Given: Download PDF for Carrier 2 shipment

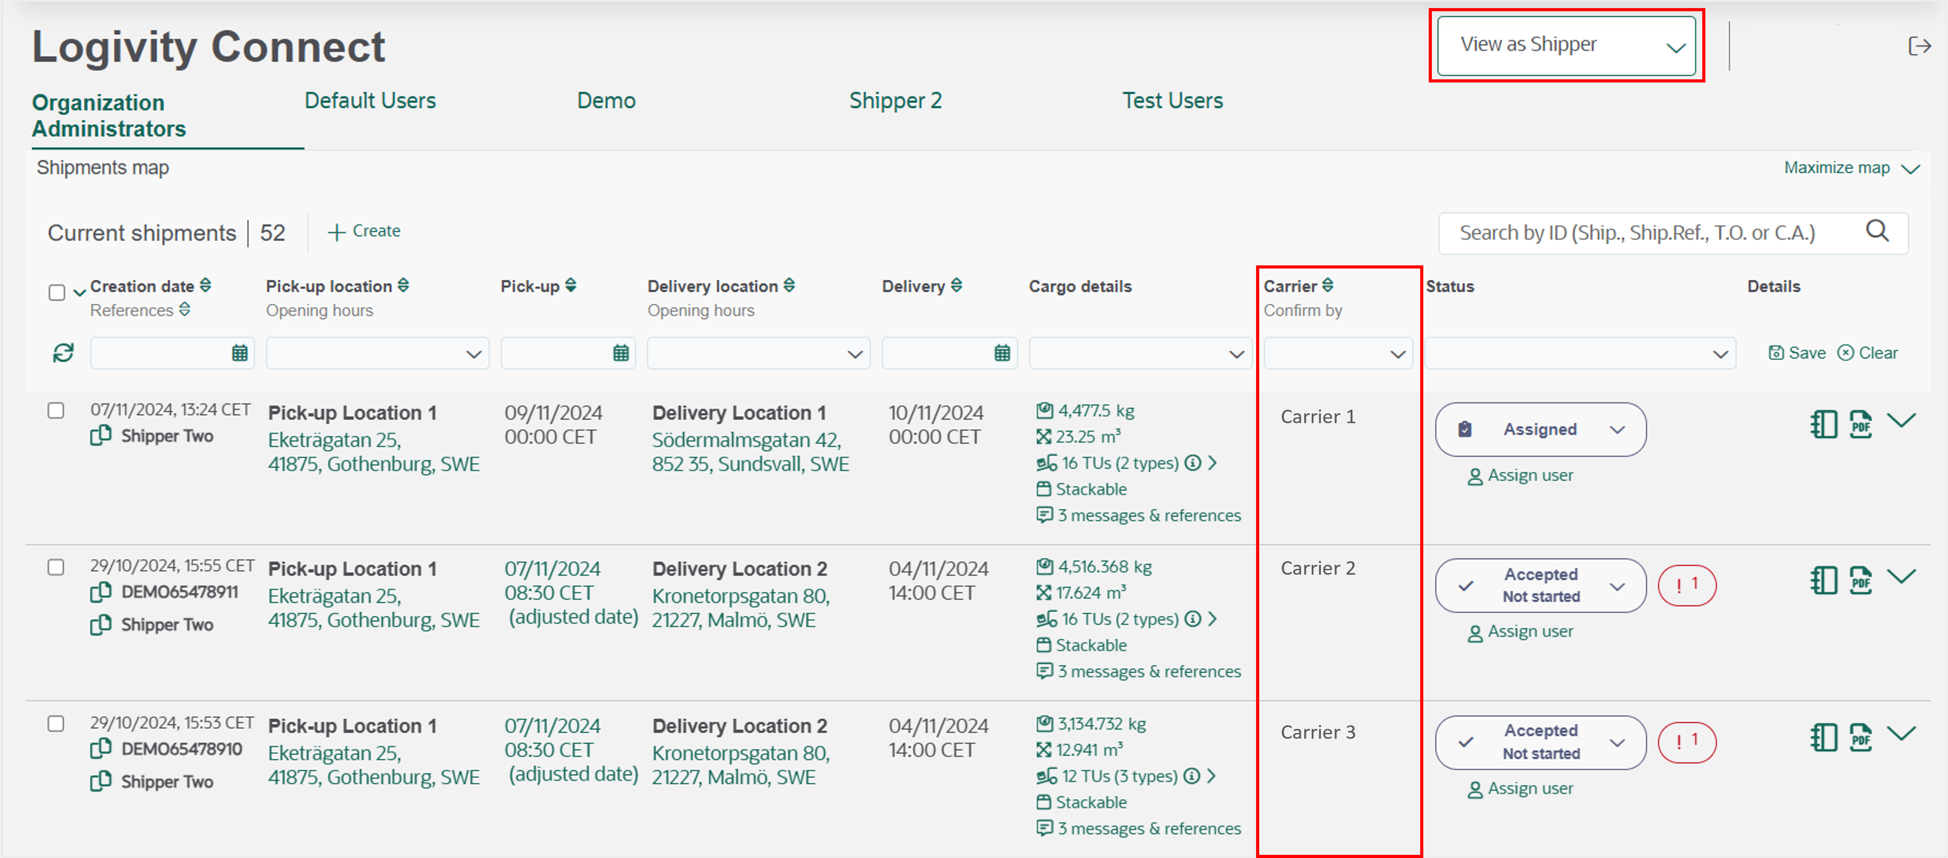Looking at the screenshot, I should 1861,581.
